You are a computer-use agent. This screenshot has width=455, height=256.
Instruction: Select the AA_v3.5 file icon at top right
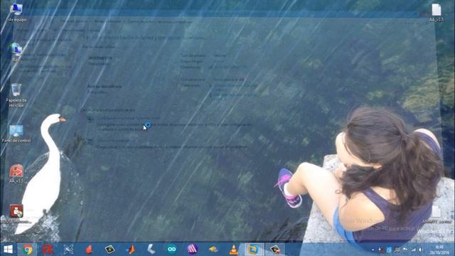[436, 13]
